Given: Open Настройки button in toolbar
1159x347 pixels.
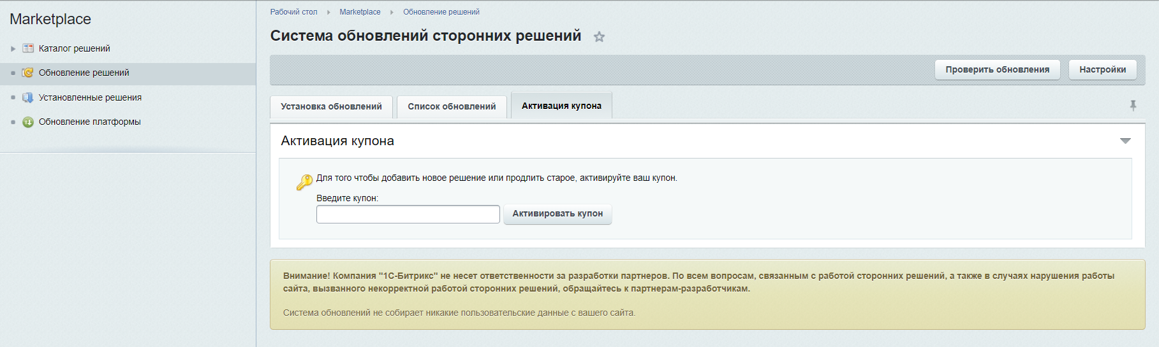Looking at the screenshot, I should [x=1102, y=69].
